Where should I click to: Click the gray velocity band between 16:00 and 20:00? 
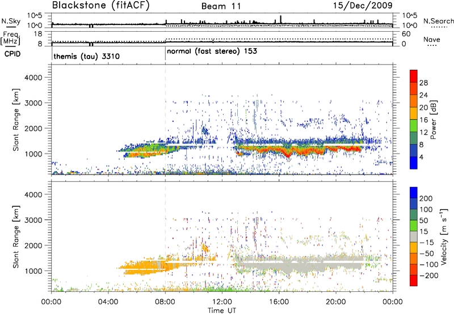[x=307, y=265]
